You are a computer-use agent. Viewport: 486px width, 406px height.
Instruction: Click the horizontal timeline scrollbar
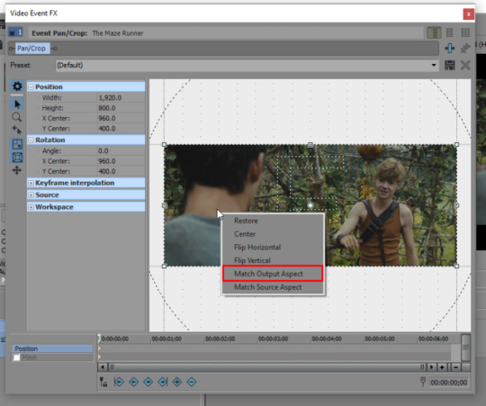click(x=267, y=367)
